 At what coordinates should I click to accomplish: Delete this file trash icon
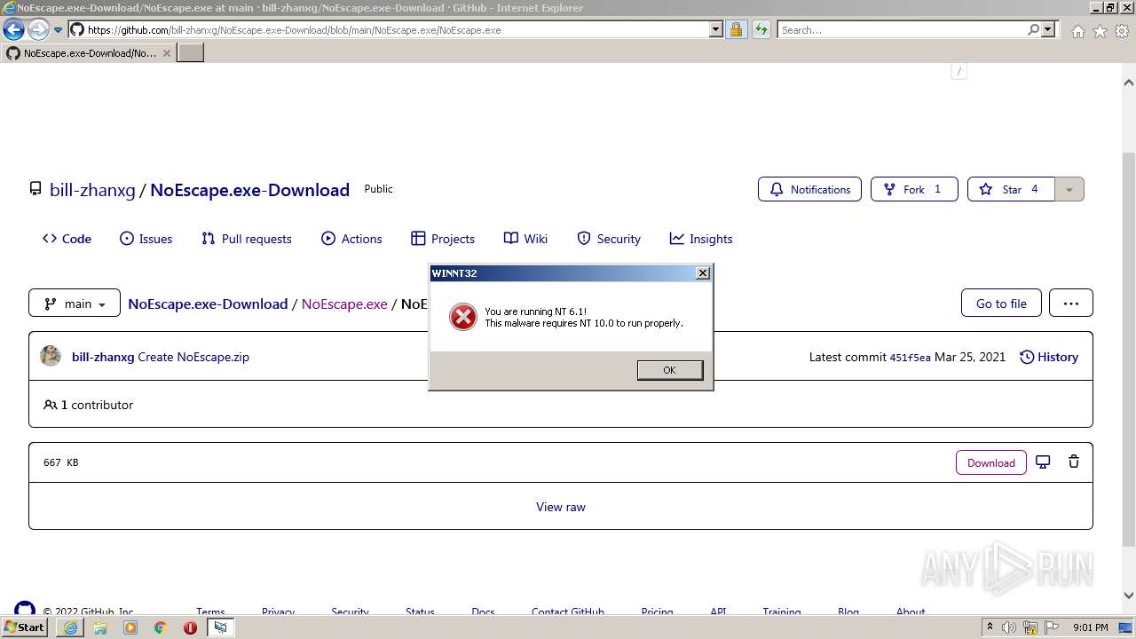pyautogui.click(x=1074, y=461)
